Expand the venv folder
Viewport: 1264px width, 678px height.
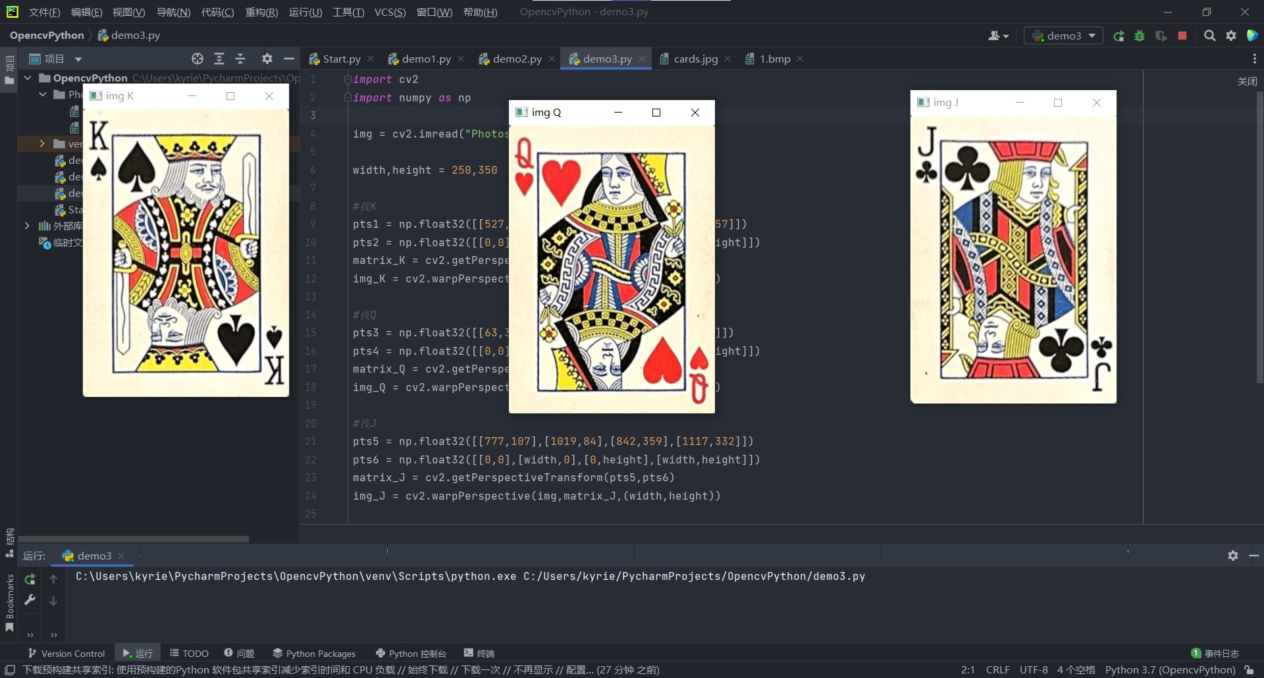43,143
